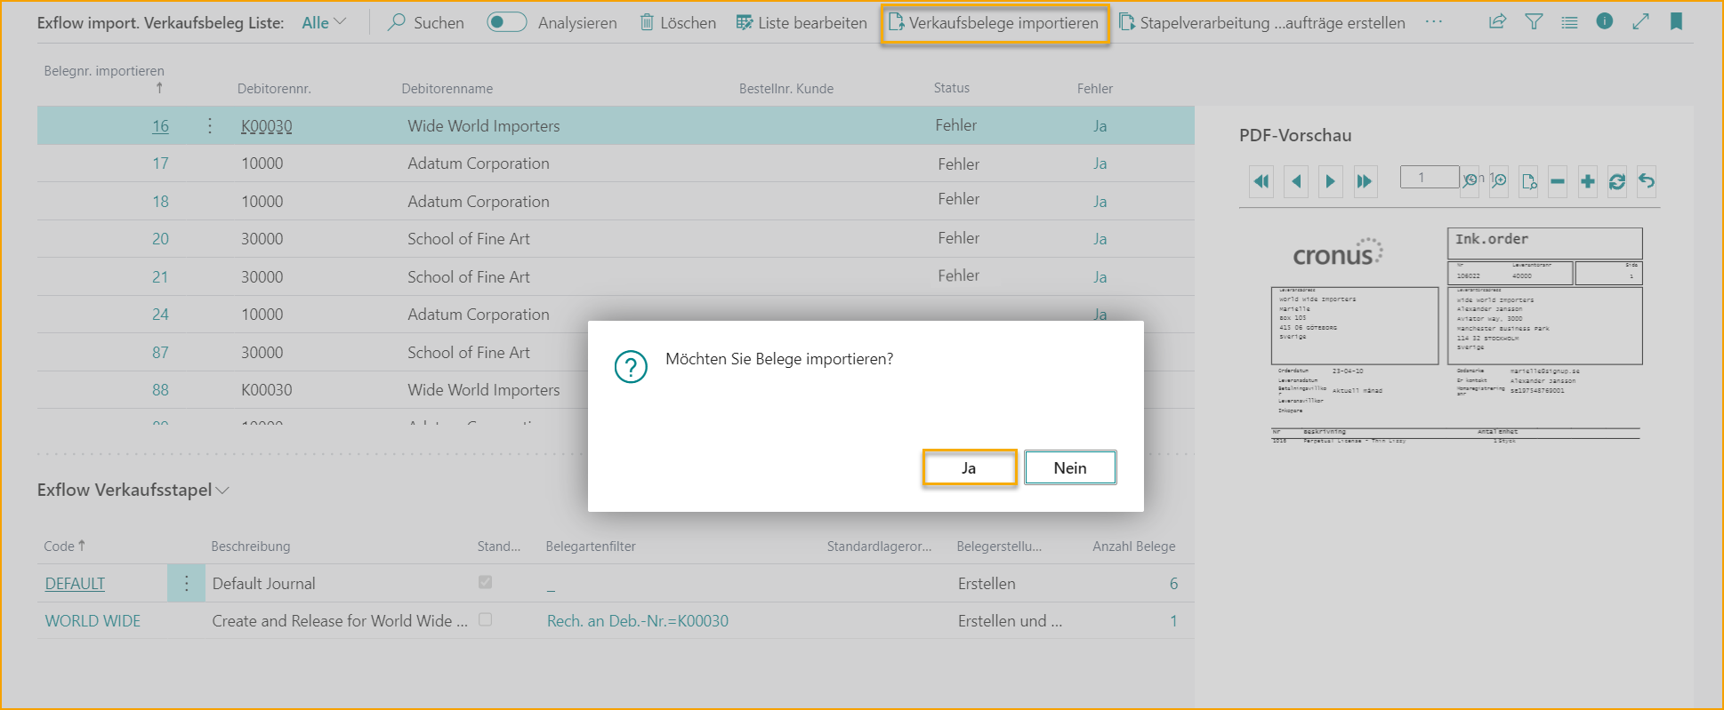Toggle the FactBox info icon

pos(1604,21)
